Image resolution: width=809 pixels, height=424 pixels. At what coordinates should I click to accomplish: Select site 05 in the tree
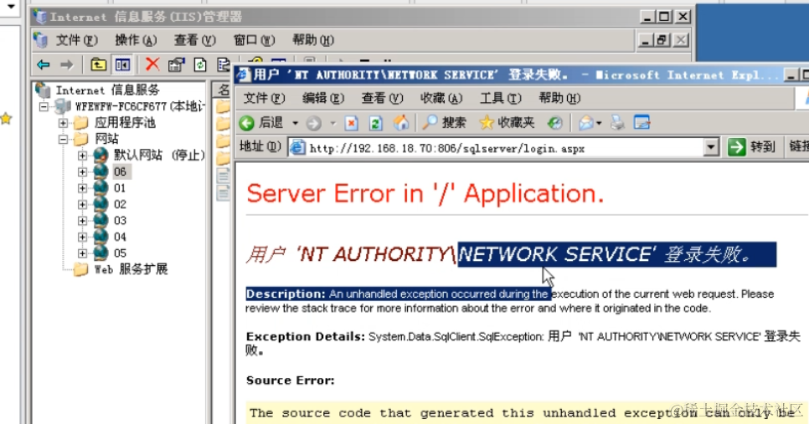coord(120,253)
